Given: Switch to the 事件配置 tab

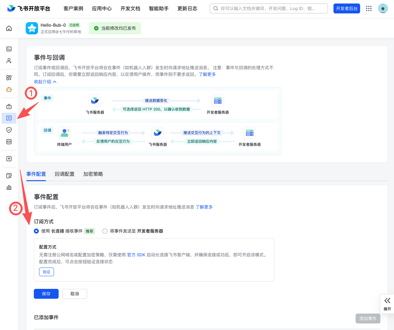Looking at the screenshot, I should pyautogui.click(x=36, y=174).
